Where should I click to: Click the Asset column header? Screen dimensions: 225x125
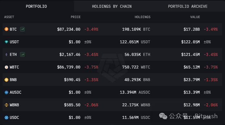tap(9, 17)
